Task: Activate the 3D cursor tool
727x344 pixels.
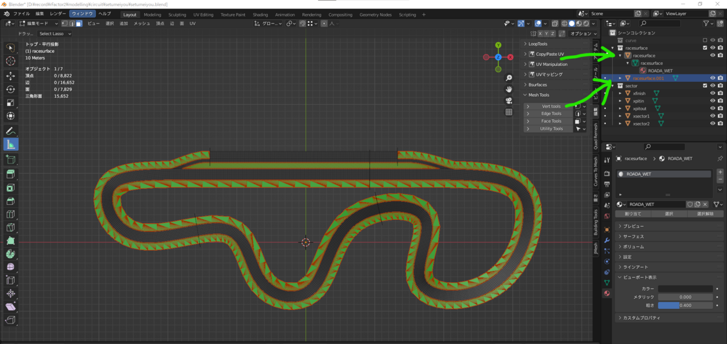Action: point(10,61)
